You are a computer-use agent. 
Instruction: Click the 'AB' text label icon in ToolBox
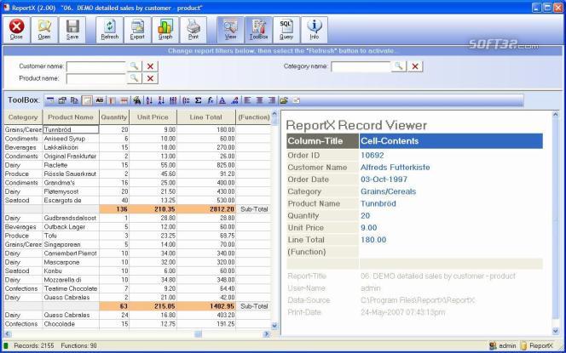coord(99,100)
